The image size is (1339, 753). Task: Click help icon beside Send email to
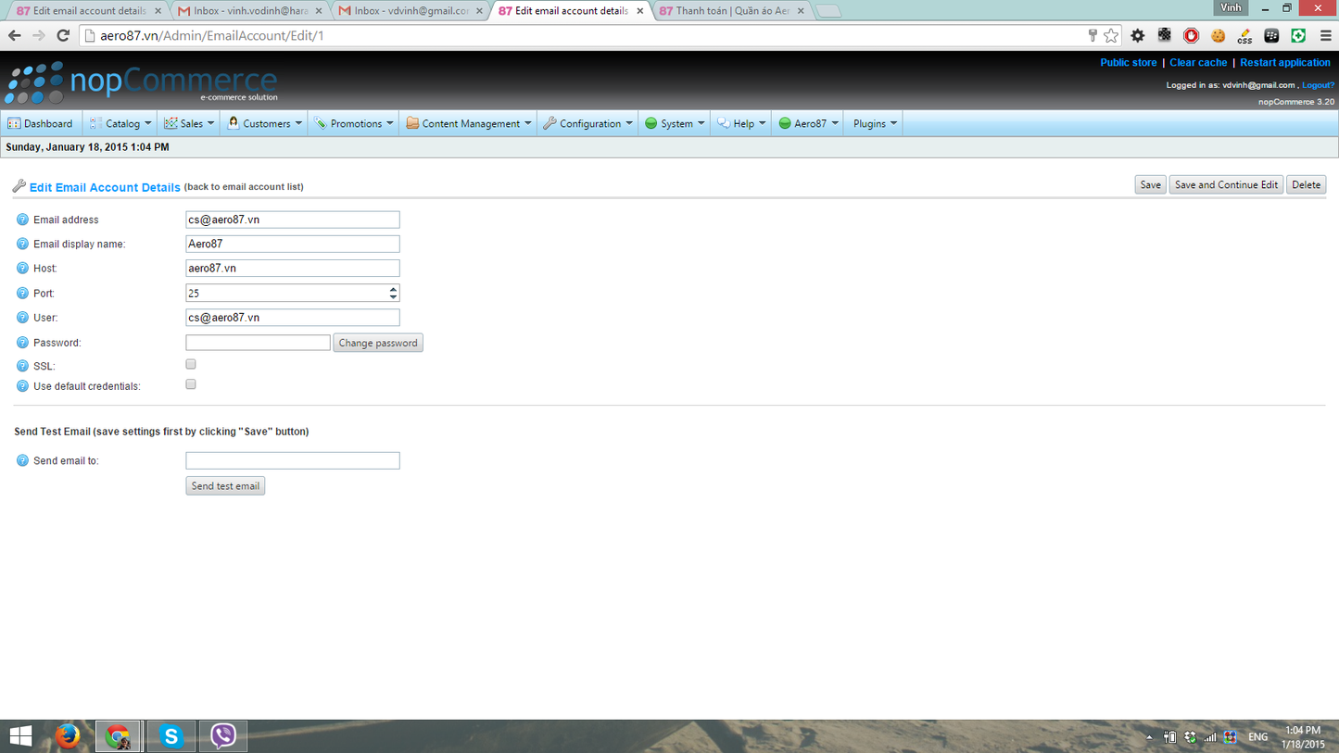[22, 460]
